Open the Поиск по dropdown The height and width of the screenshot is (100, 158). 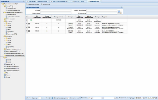point(103,98)
